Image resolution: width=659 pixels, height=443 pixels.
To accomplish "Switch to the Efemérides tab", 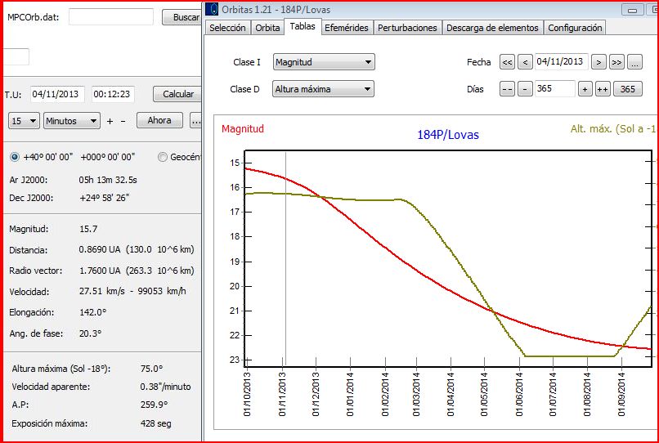I will [x=347, y=28].
